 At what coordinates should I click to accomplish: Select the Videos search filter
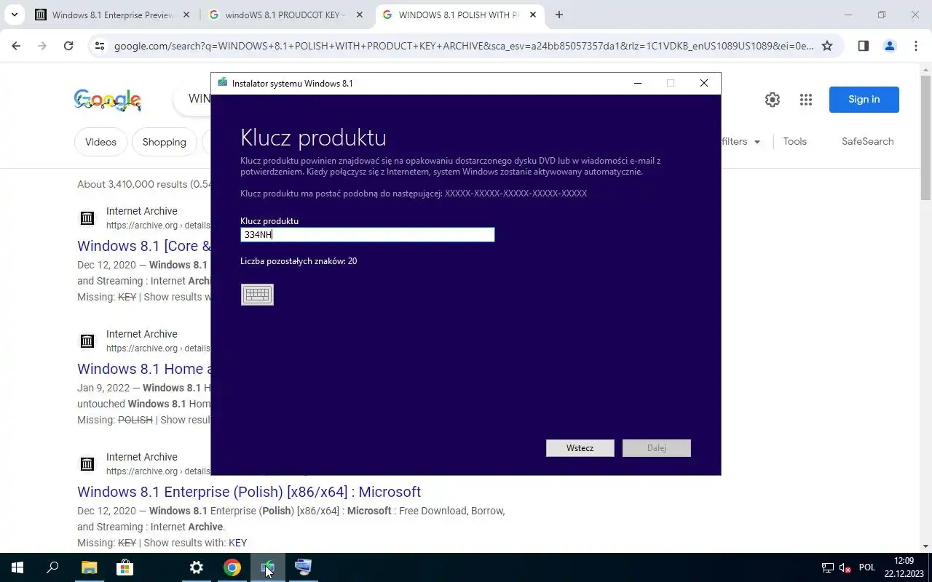coord(100,142)
